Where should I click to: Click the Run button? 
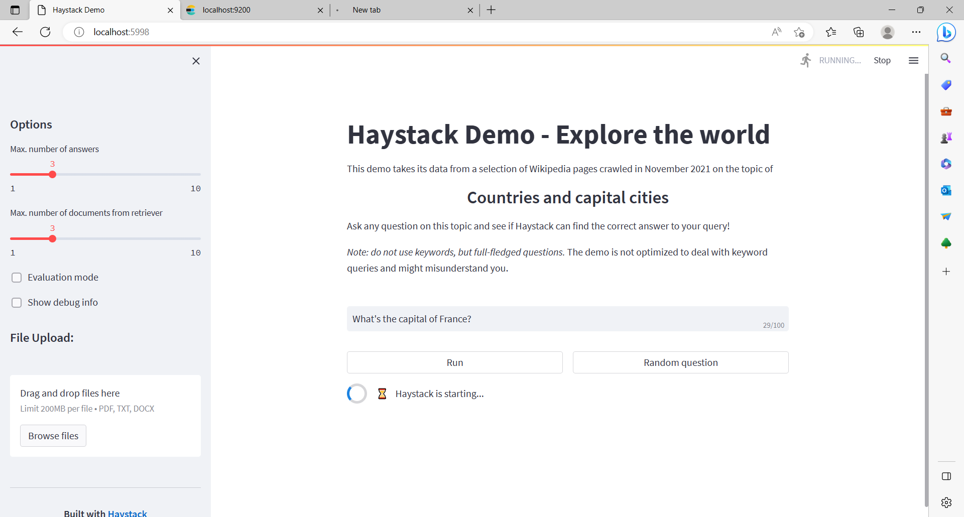454,362
